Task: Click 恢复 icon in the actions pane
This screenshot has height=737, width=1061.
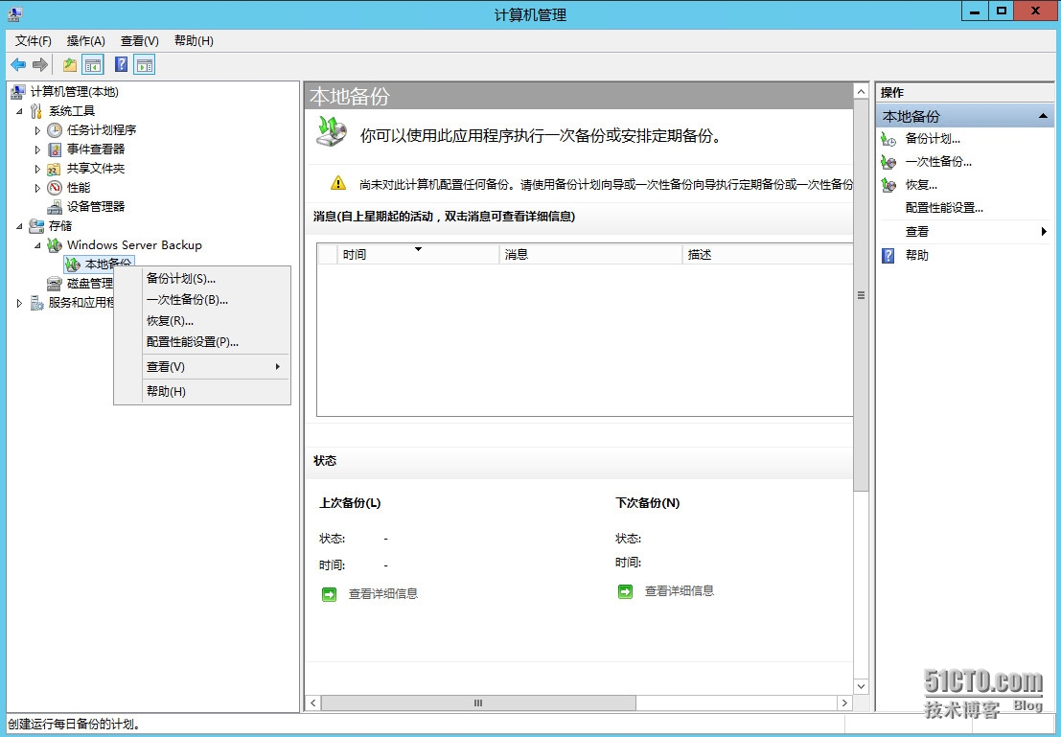Action: click(888, 185)
